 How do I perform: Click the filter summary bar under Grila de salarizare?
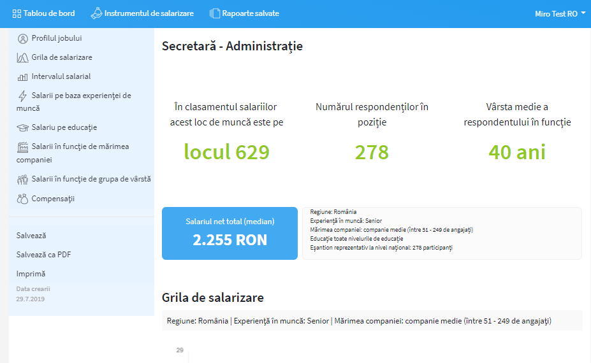[x=372, y=321]
